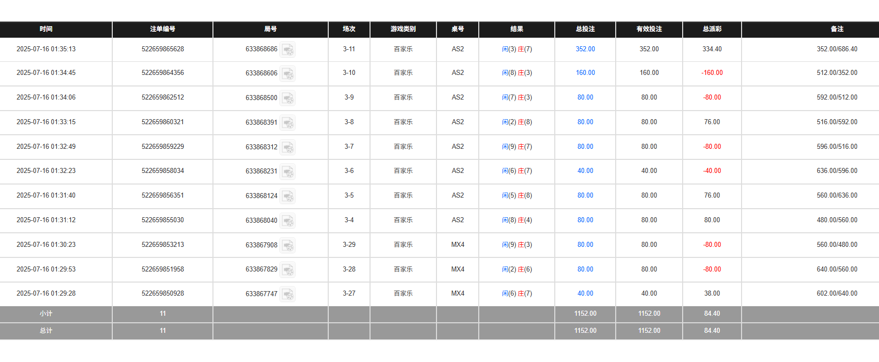Screen dimensions: 879x362
Task: Play the replay for round 633867747
Action: pyautogui.click(x=287, y=294)
